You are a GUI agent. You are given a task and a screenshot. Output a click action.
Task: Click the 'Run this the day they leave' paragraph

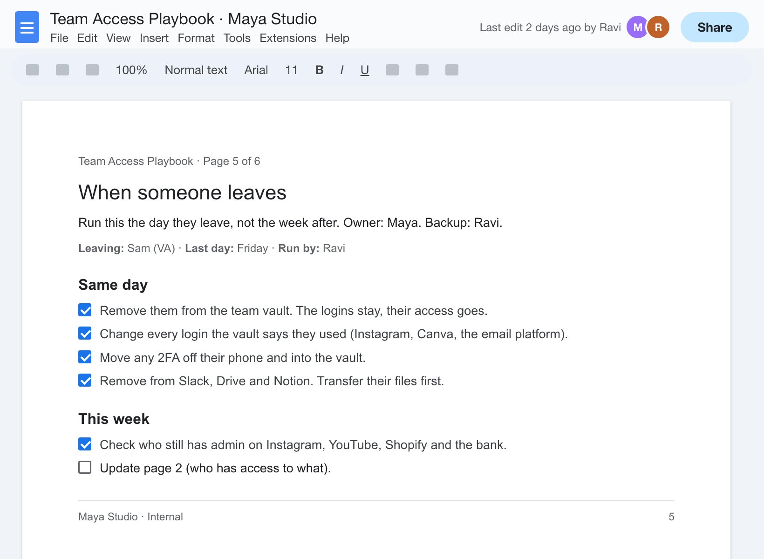290,223
